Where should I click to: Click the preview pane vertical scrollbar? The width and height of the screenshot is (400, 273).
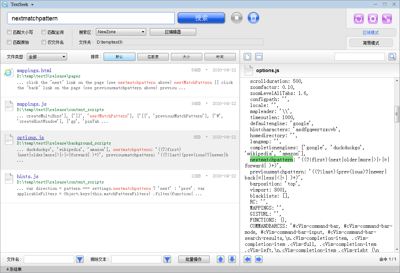point(397,114)
